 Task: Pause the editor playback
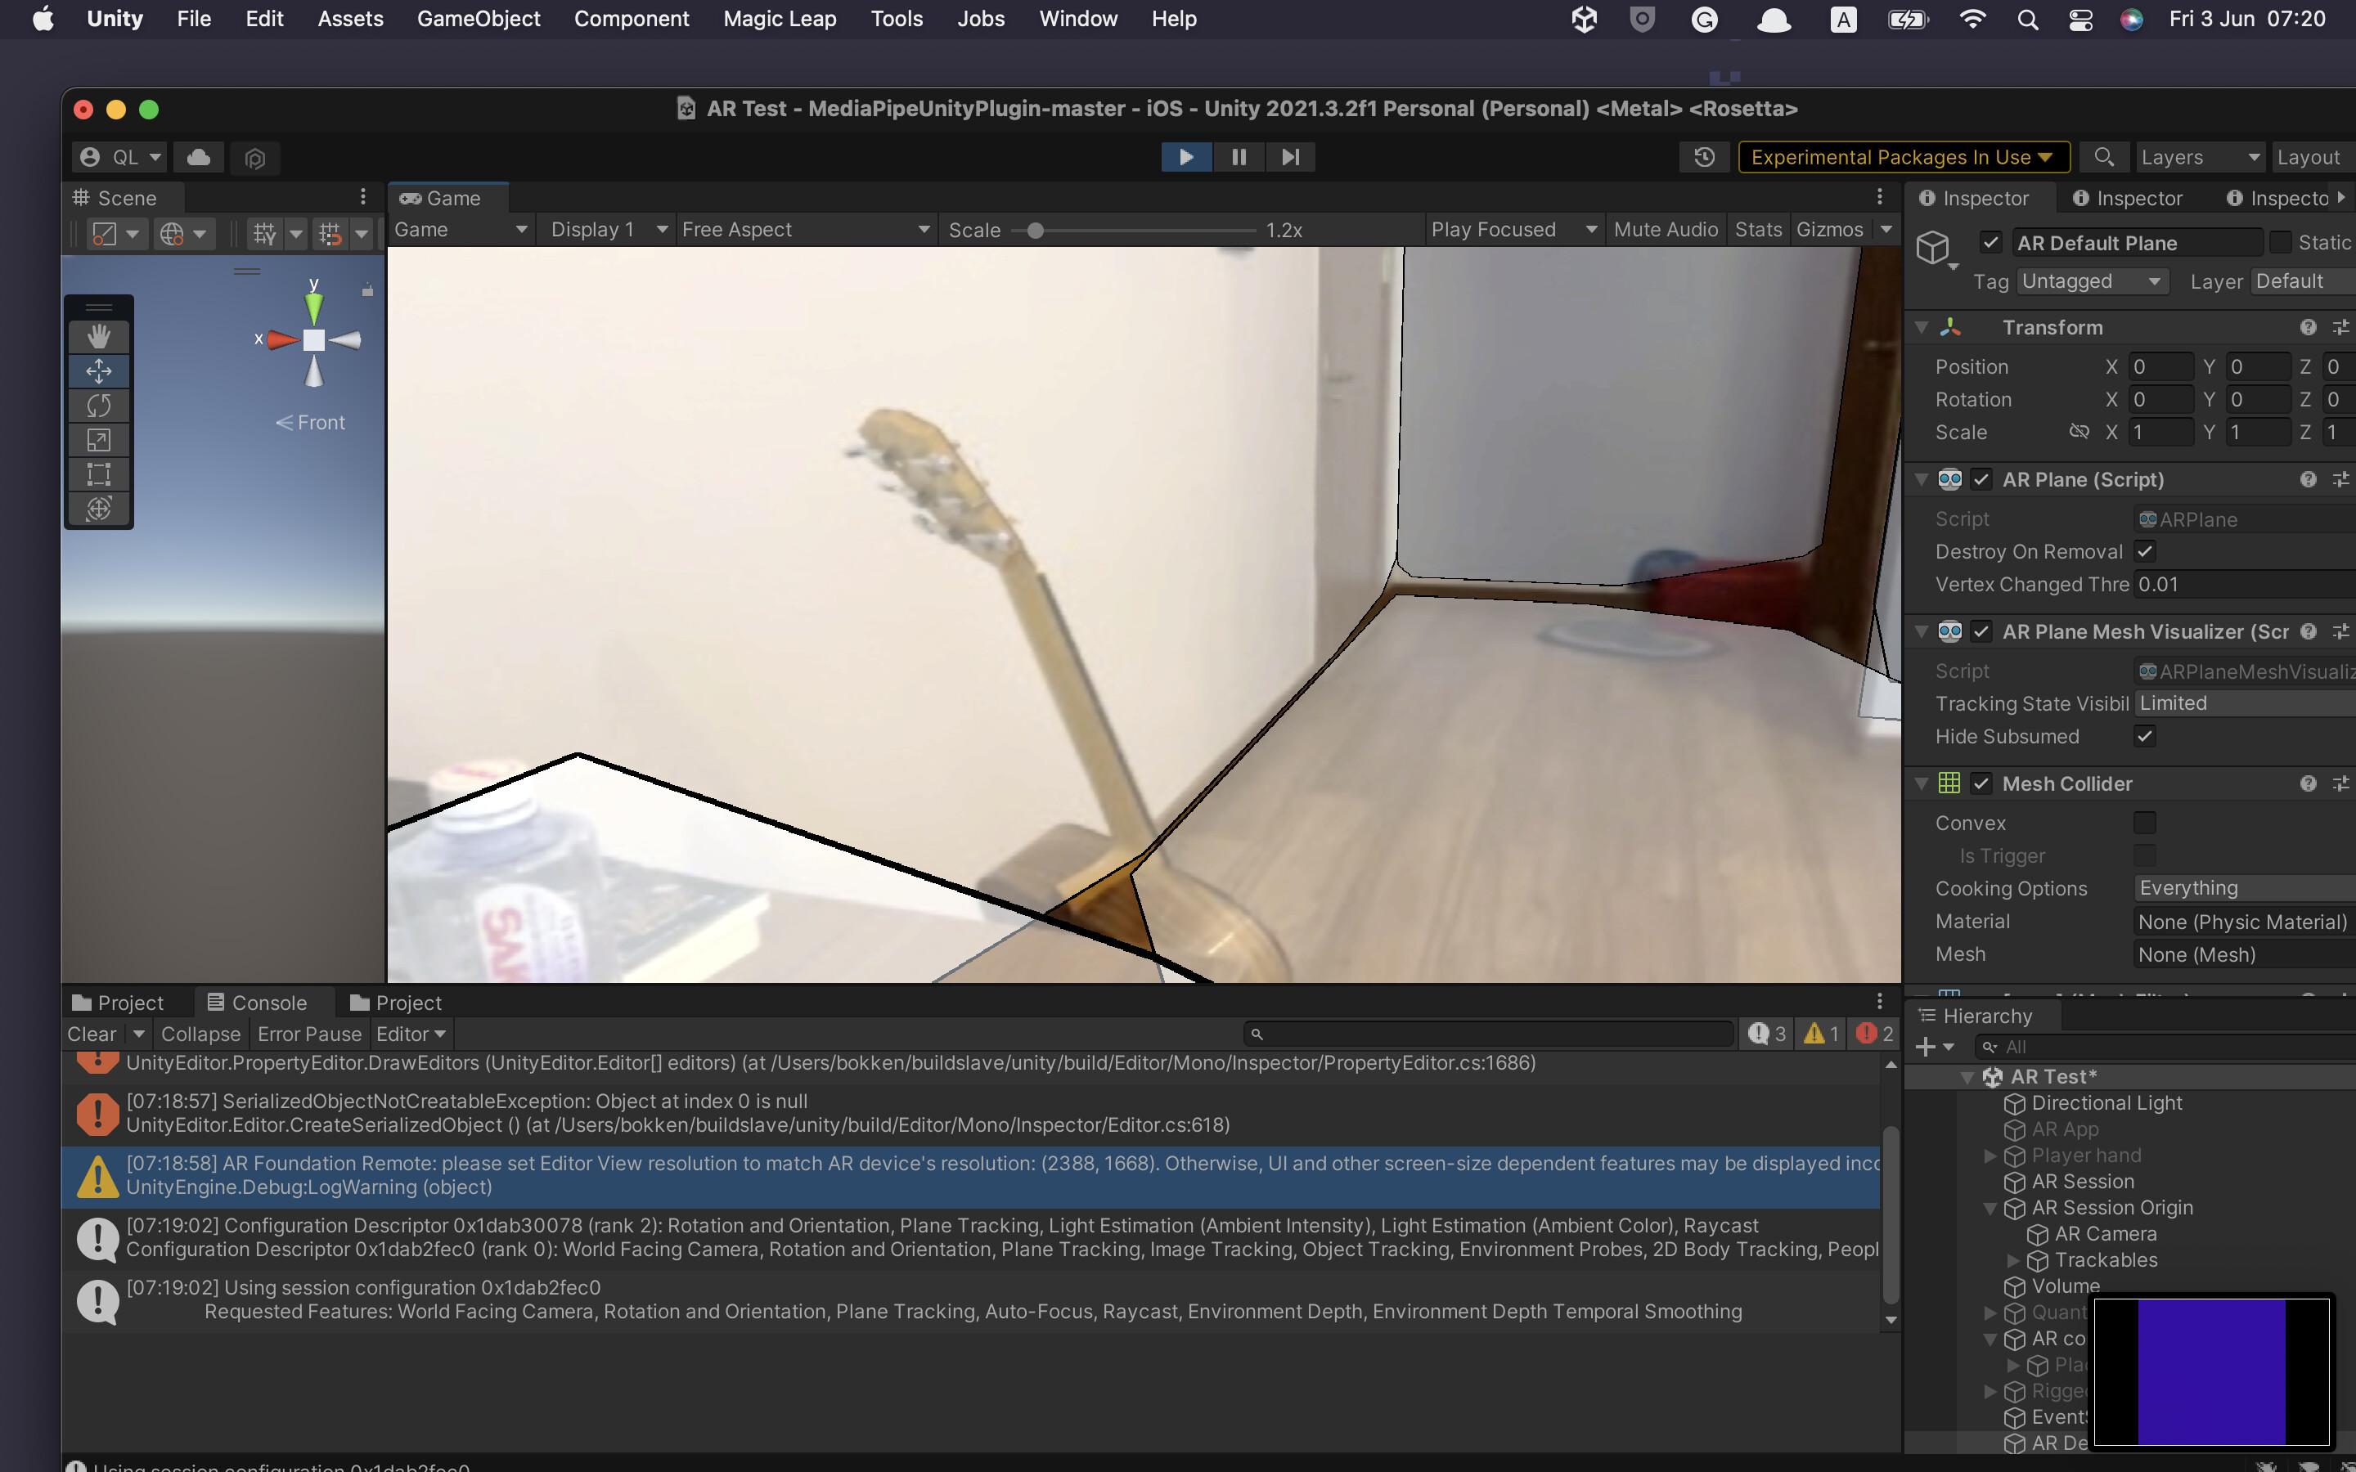click(1239, 157)
